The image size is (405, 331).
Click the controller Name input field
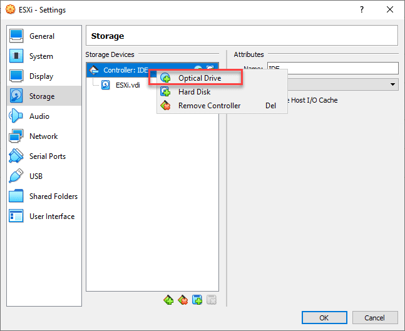pos(332,68)
